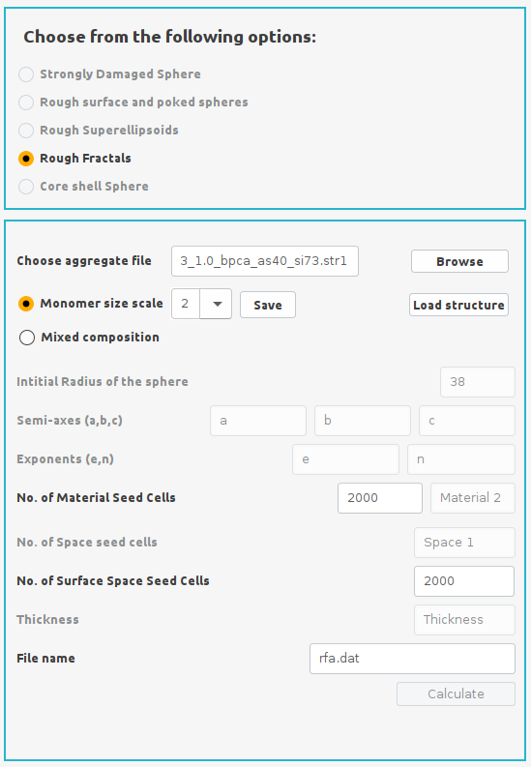Focus the aggregate file name field
Image resolution: width=531 pixels, height=767 pixels.
point(264,261)
